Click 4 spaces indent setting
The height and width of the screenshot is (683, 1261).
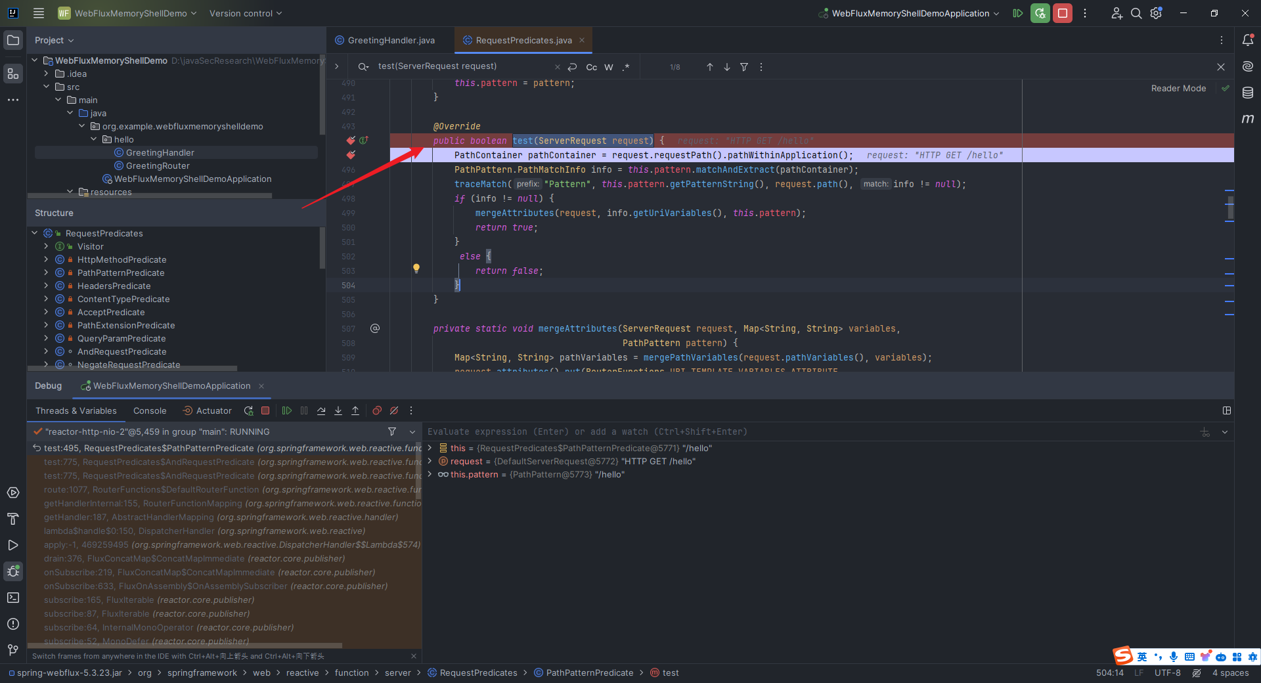click(x=1230, y=672)
